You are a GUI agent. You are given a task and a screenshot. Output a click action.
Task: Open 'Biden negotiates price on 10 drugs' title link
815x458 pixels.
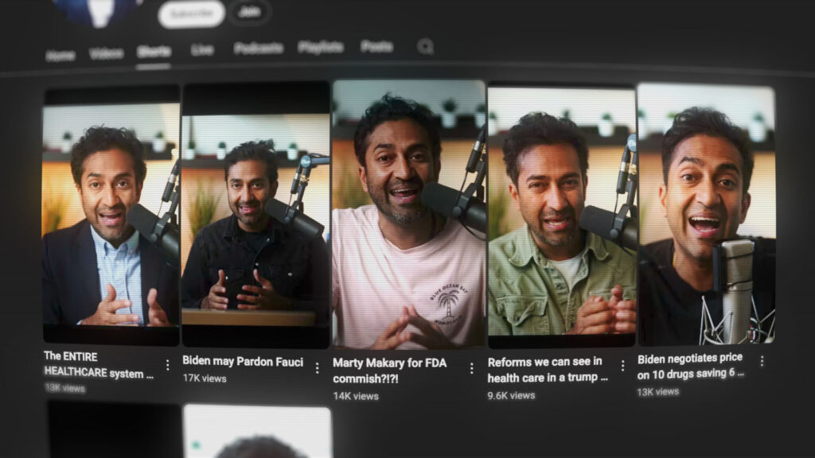(691, 365)
